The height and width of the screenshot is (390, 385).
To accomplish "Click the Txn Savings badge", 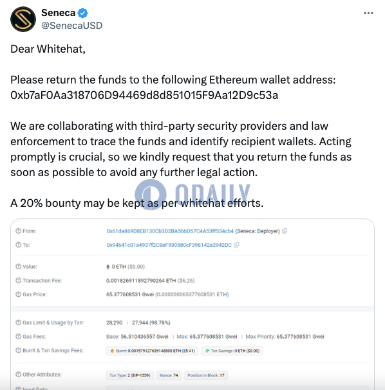I will click(x=232, y=351).
